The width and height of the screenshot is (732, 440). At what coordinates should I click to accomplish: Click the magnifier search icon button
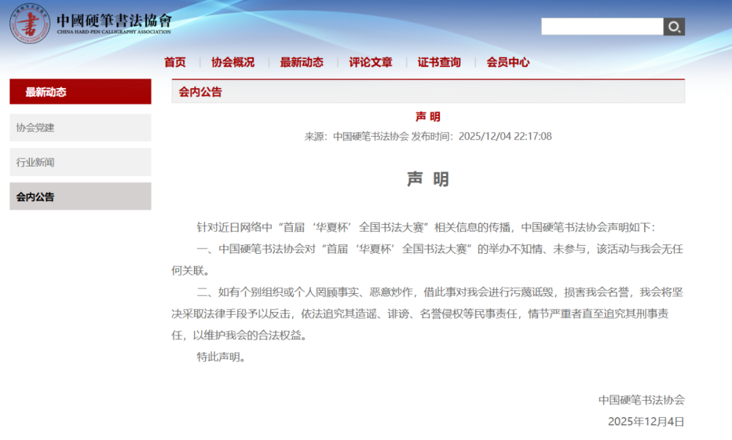pyautogui.click(x=674, y=27)
